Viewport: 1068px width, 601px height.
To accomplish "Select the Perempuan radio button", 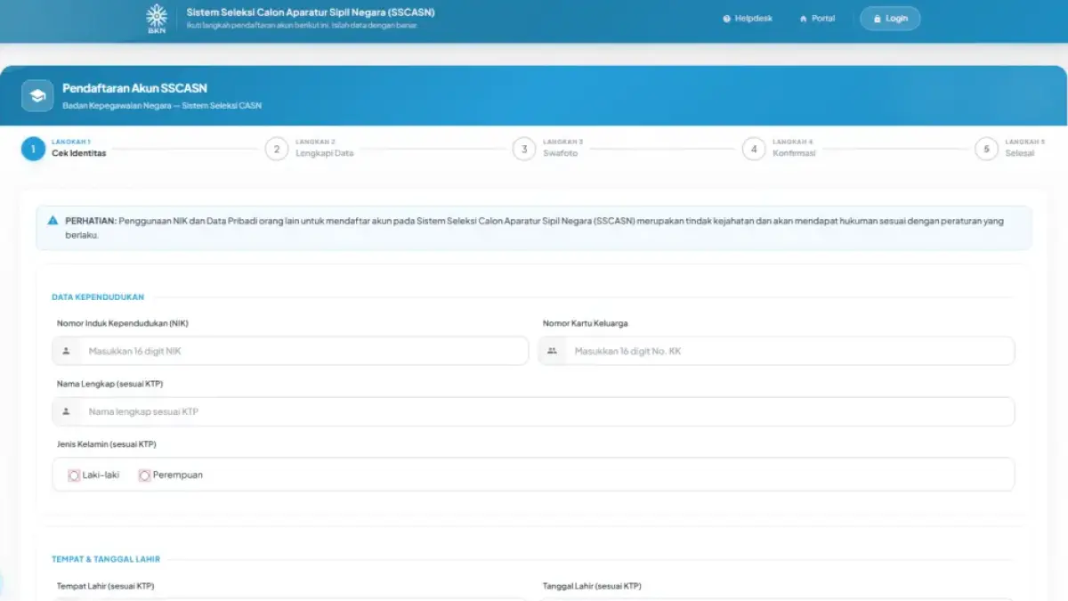I will coord(144,475).
